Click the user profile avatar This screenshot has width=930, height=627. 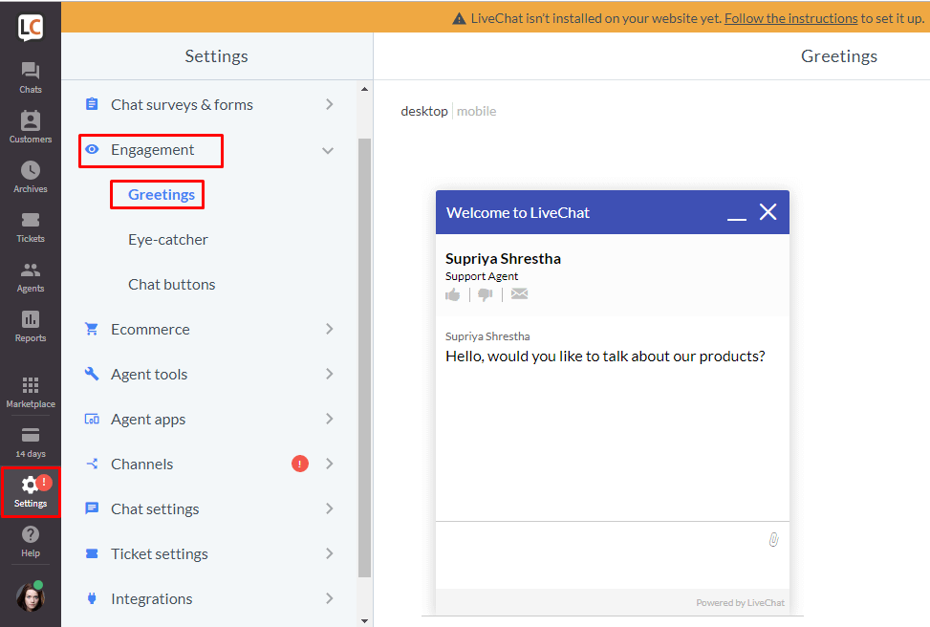click(x=31, y=596)
